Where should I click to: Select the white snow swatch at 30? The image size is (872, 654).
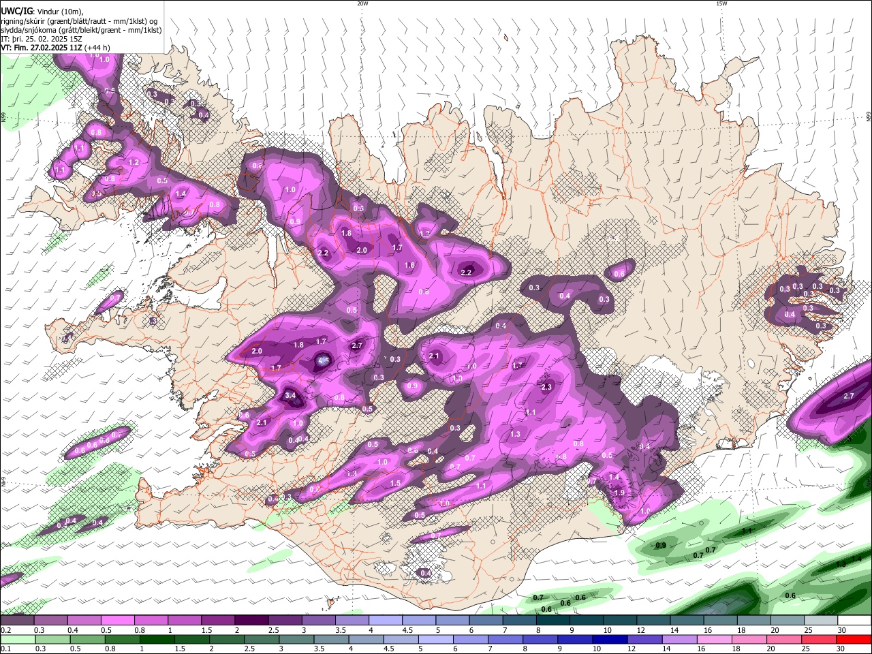point(854,621)
